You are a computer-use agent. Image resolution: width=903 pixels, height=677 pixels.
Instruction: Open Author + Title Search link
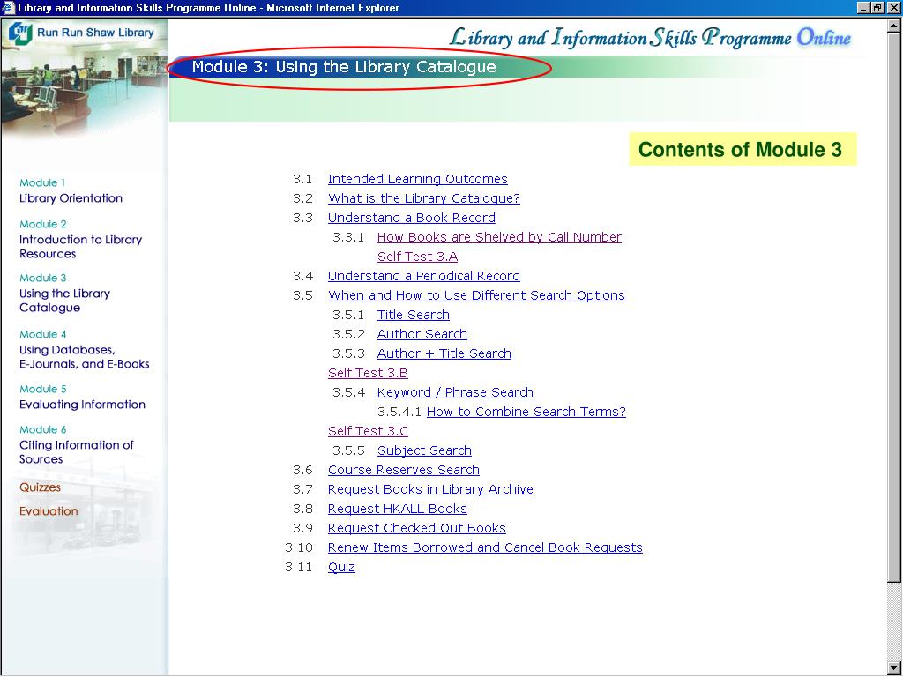click(x=444, y=353)
